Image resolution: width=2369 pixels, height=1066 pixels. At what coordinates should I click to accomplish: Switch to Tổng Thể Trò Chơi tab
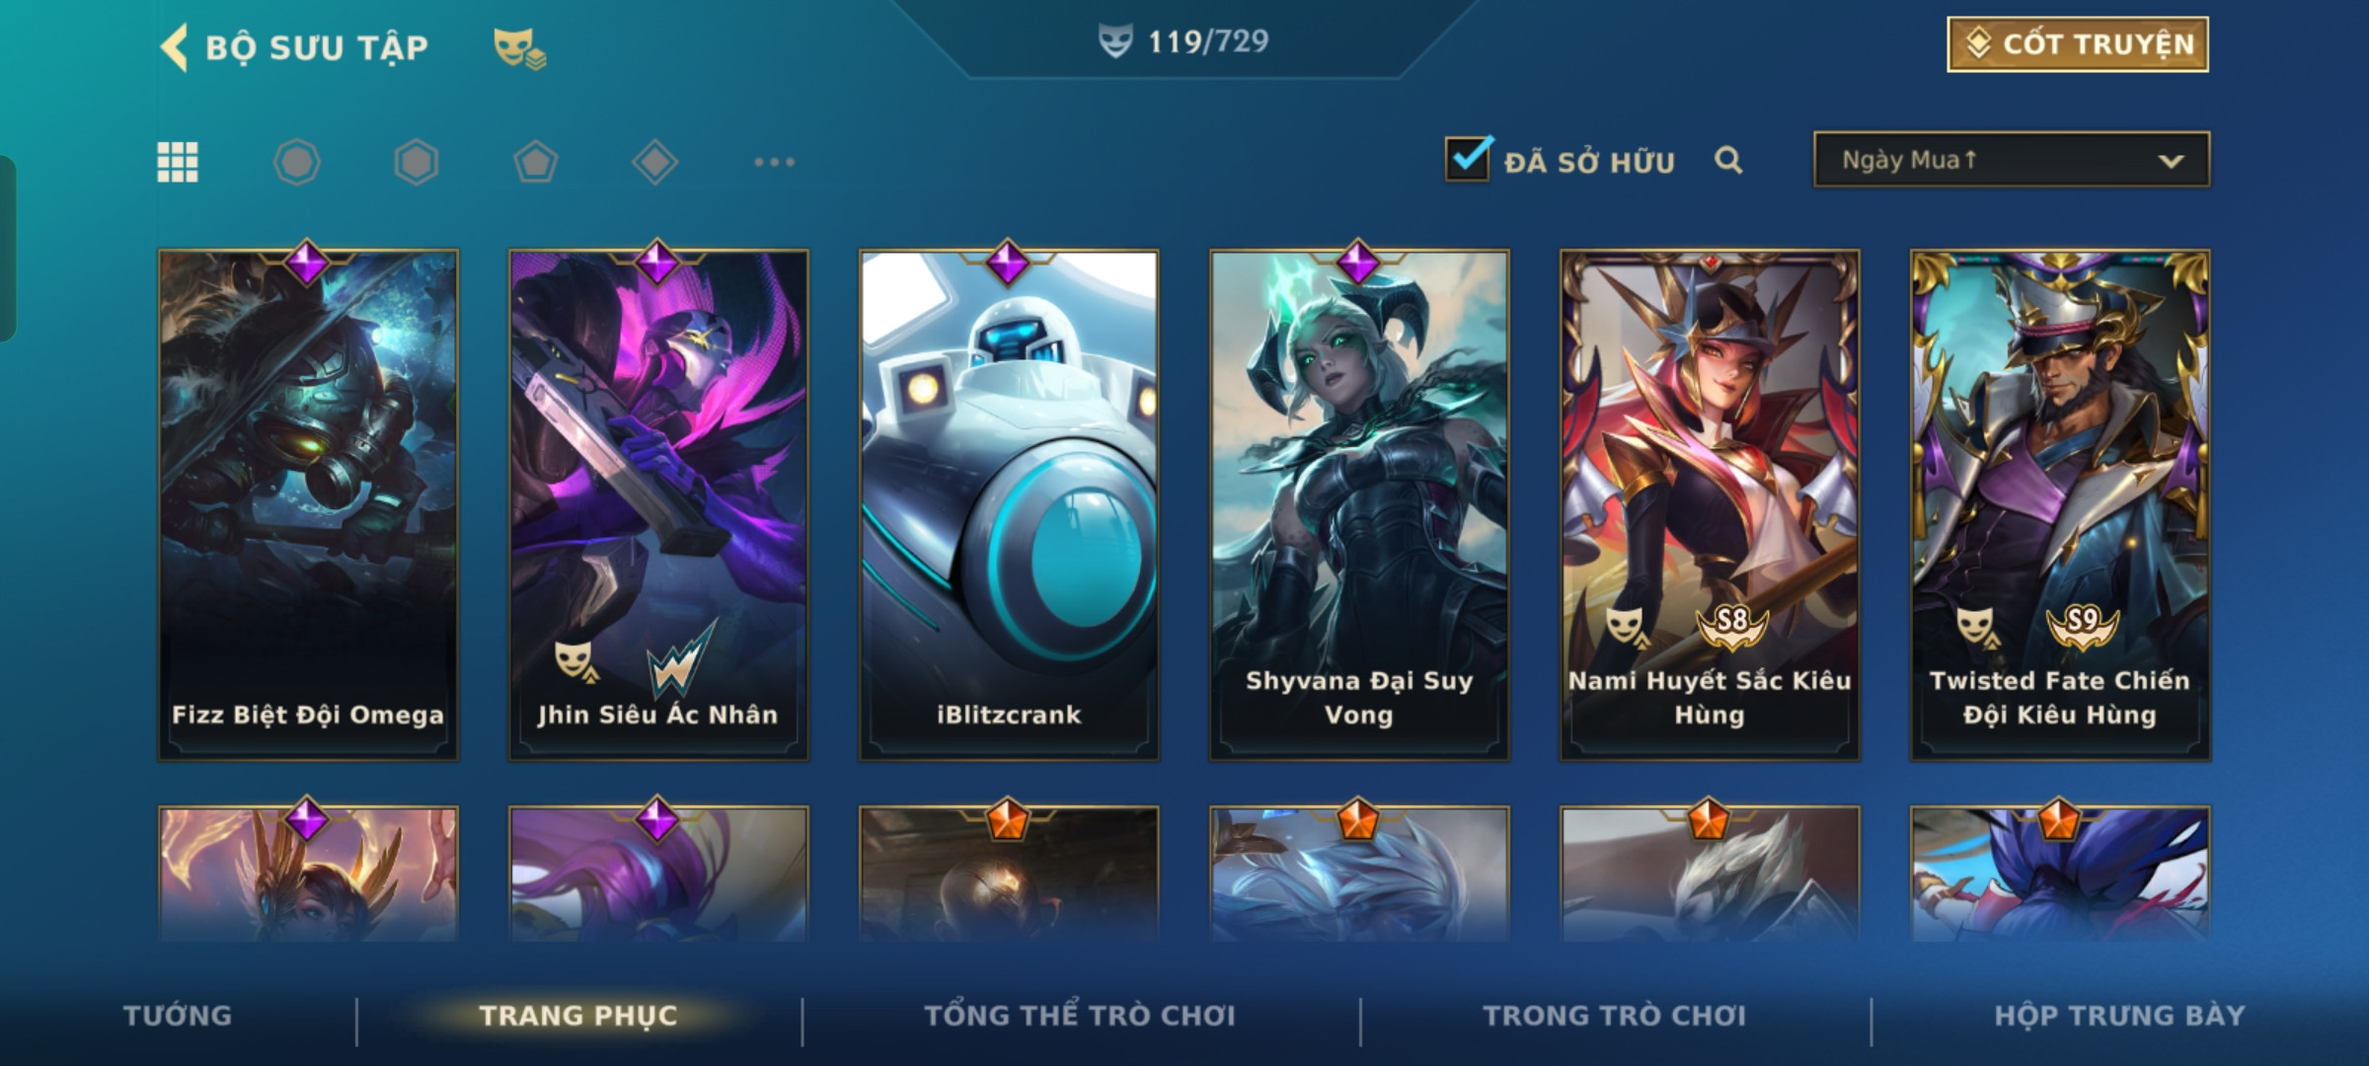(1080, 1016)
